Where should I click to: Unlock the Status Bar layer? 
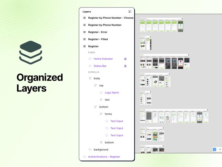coord(125,66)
